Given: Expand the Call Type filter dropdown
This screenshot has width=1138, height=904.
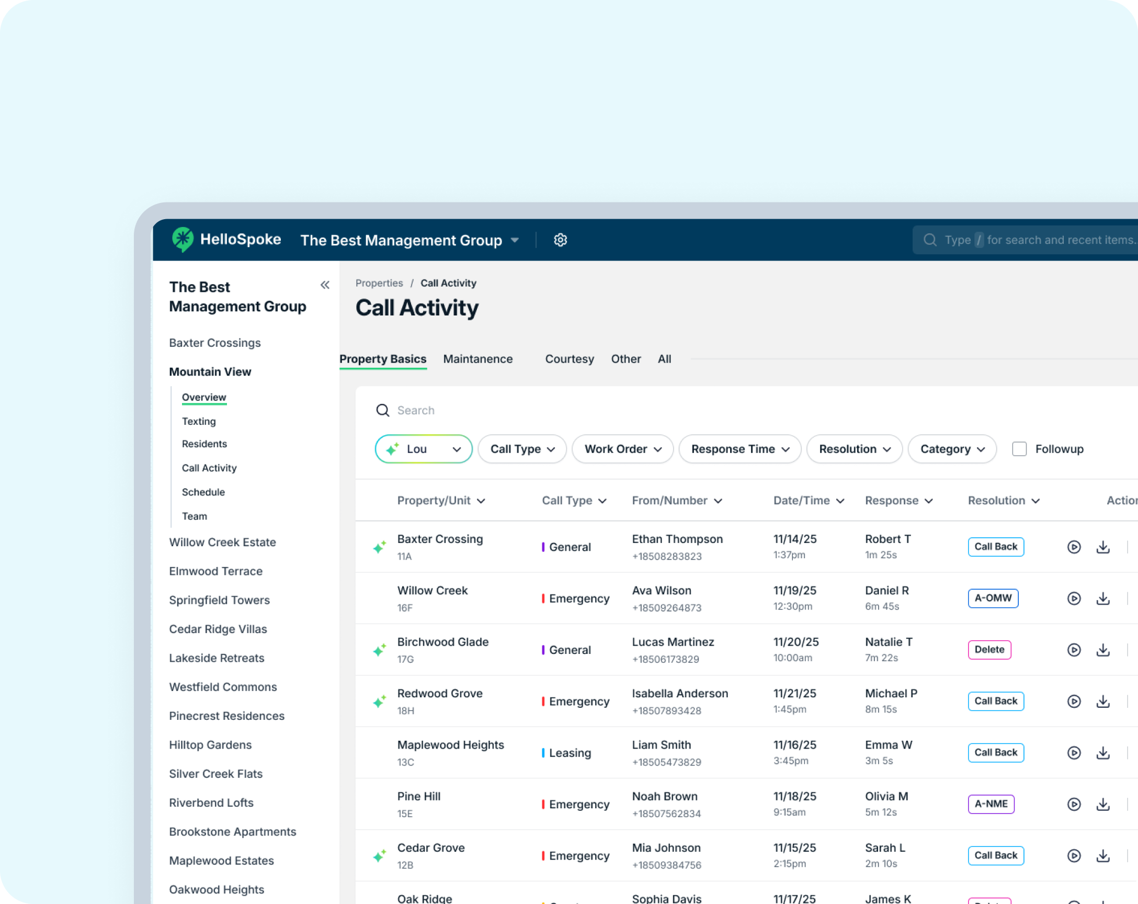Looking at the screenshot, I should (522, 449).
